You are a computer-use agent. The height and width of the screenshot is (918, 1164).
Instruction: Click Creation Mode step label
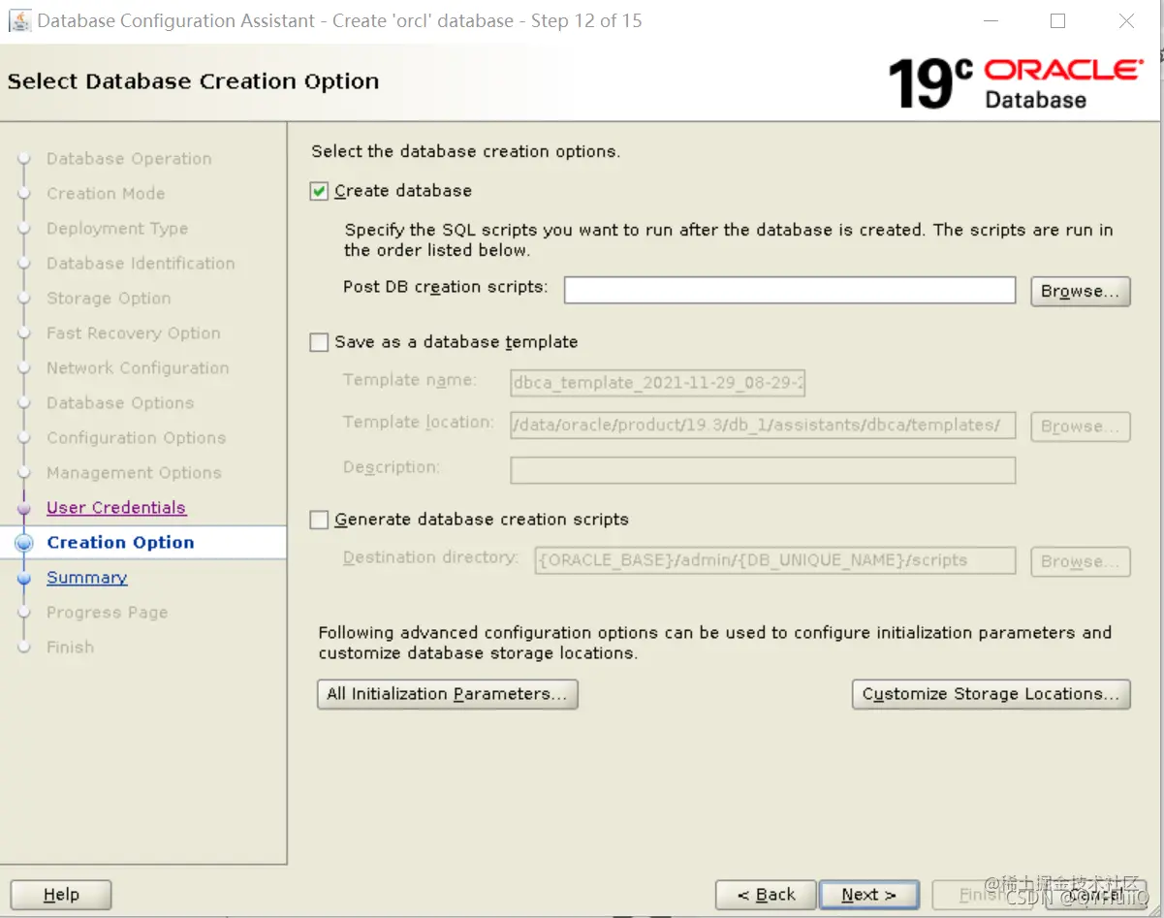click(106, 194)
